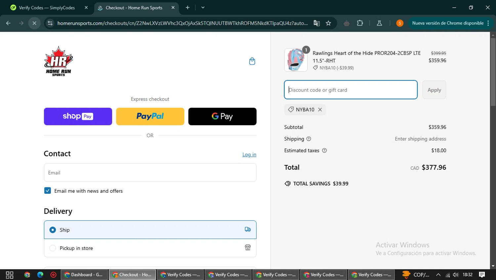The height and width of the screenshot is (280, 496).
Task: Open site information icon in address bar
Action: coord(50,23)
